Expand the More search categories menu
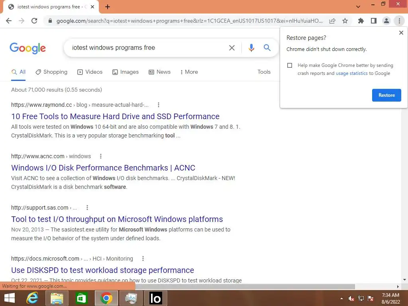408x306 pixels. click(x=189, y=72)
